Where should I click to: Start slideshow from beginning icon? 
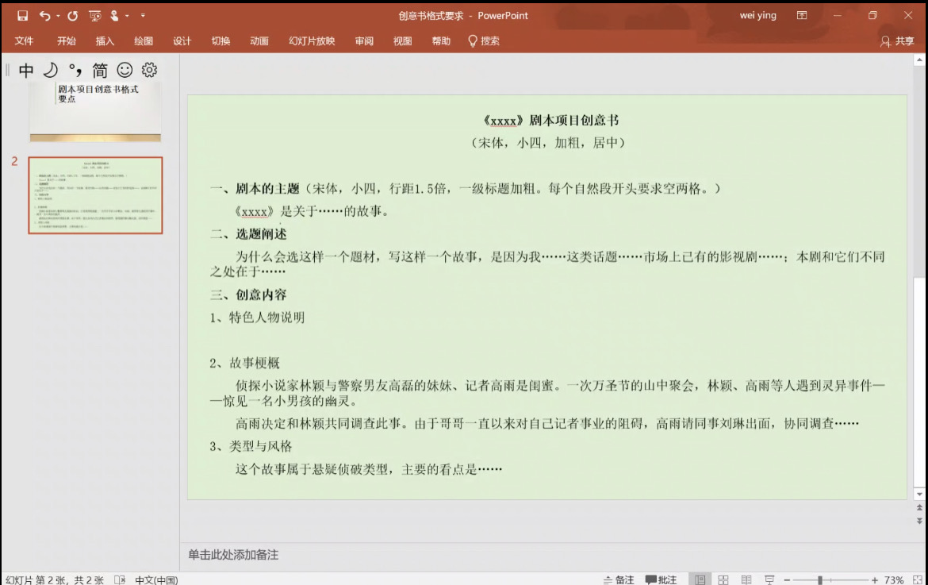95,16
